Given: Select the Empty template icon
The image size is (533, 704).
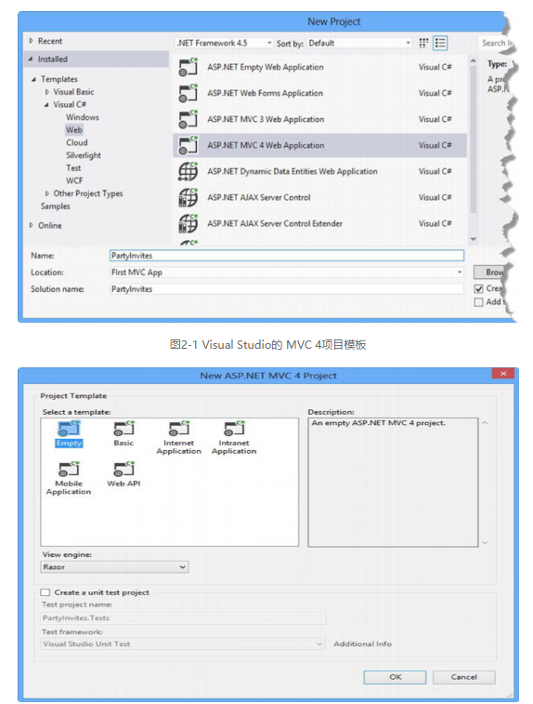Looking at the screenshot, I should (69, 429).
